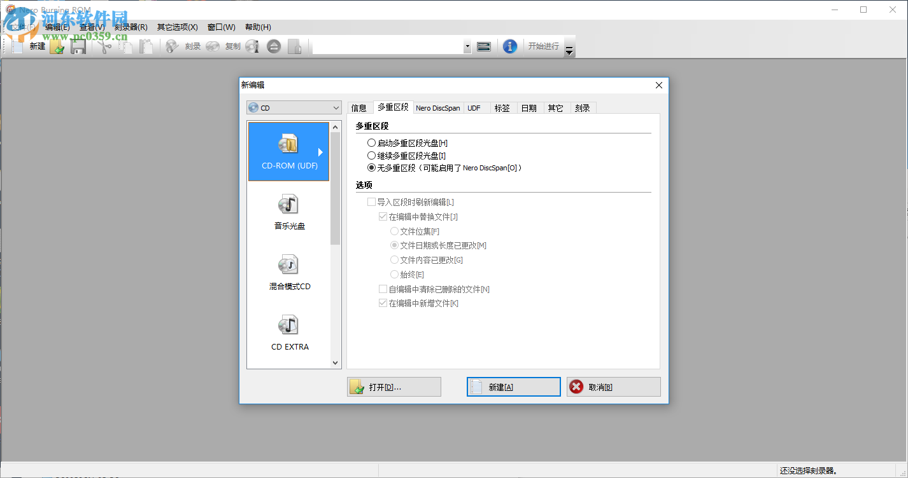Click the compilation type list scrollbar thumb
908x478 pixels.
click(x=336, y=188)
